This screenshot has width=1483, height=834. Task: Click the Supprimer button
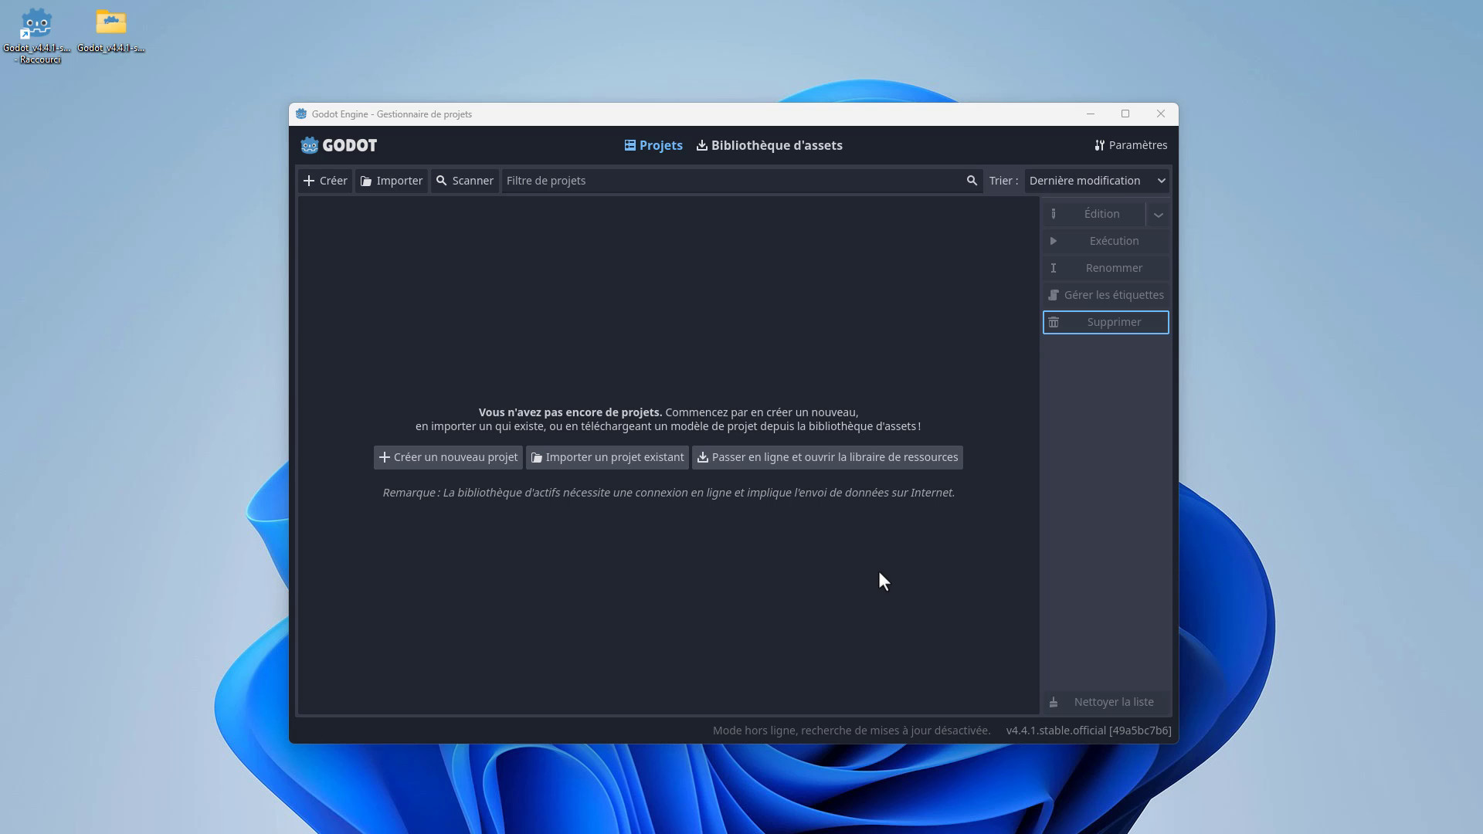click(x=1106, y=322)
